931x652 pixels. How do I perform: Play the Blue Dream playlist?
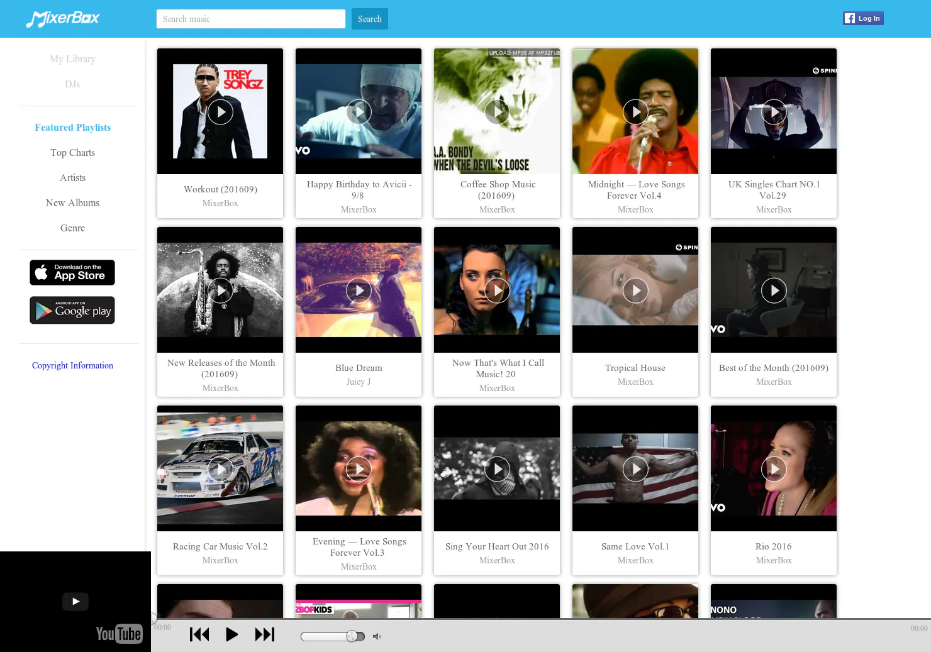coord(359,290)
